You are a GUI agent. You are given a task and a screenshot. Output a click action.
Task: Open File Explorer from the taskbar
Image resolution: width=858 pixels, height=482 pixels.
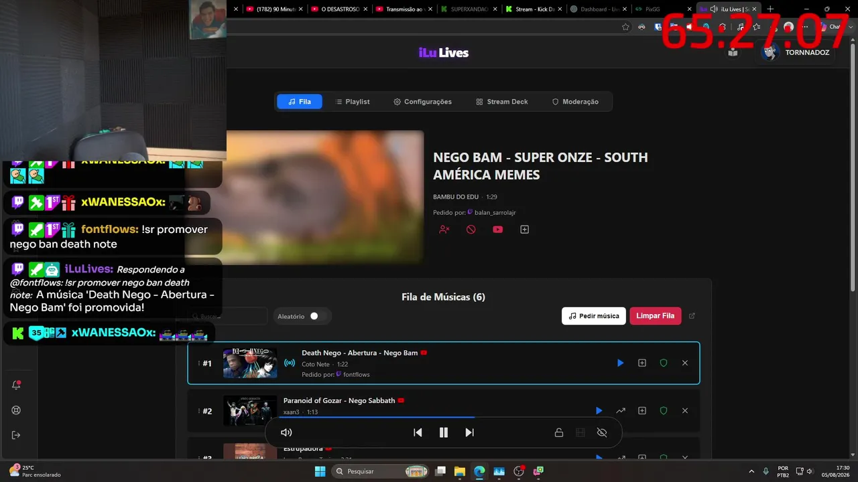459,471
